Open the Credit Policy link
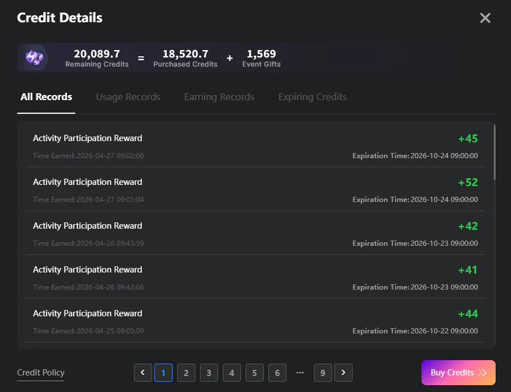The image size is (511, 392). tap(40, 373)
